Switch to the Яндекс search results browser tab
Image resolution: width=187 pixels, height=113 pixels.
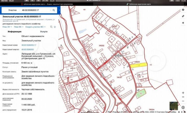tap(47, 4)
